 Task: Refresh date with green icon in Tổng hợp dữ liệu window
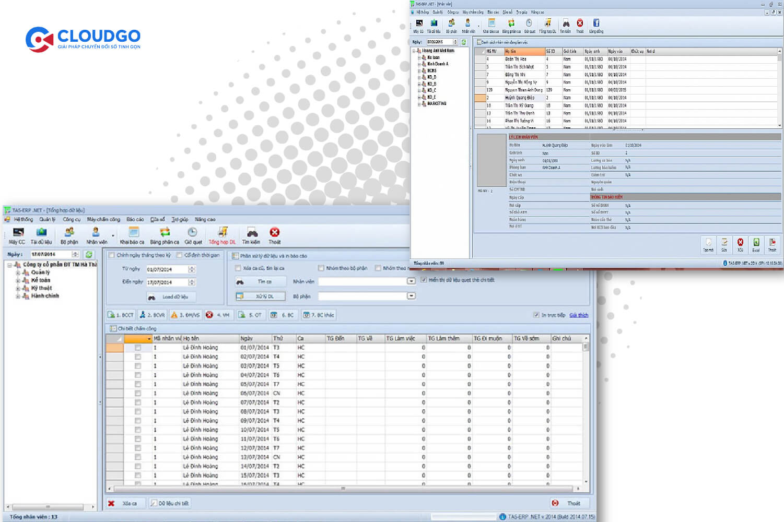[89, 254]
